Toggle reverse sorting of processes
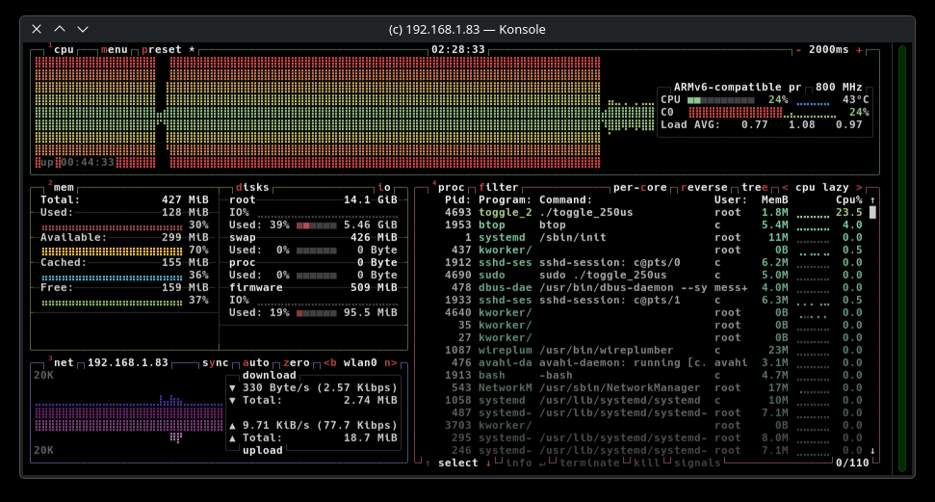The height and width of the screenshot is (502, 935). 707,188
